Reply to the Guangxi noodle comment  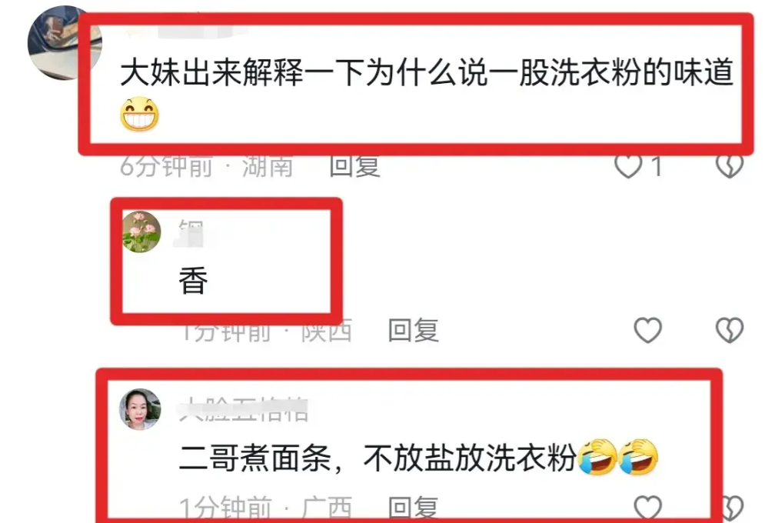(413, 508)
